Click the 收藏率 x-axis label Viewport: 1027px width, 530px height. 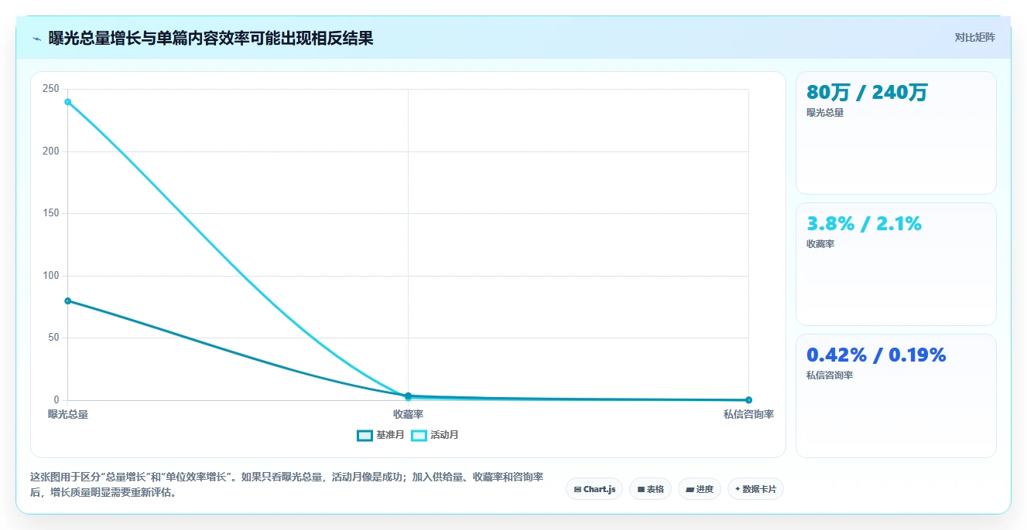coord(408,414)
